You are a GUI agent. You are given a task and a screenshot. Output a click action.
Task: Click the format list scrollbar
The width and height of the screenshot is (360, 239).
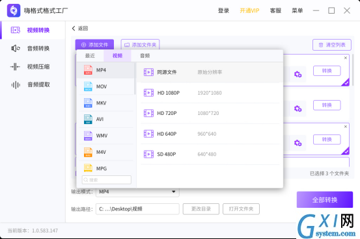click(135, 79)
